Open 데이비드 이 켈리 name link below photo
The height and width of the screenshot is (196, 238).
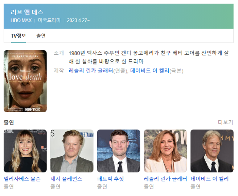(209, 179)
